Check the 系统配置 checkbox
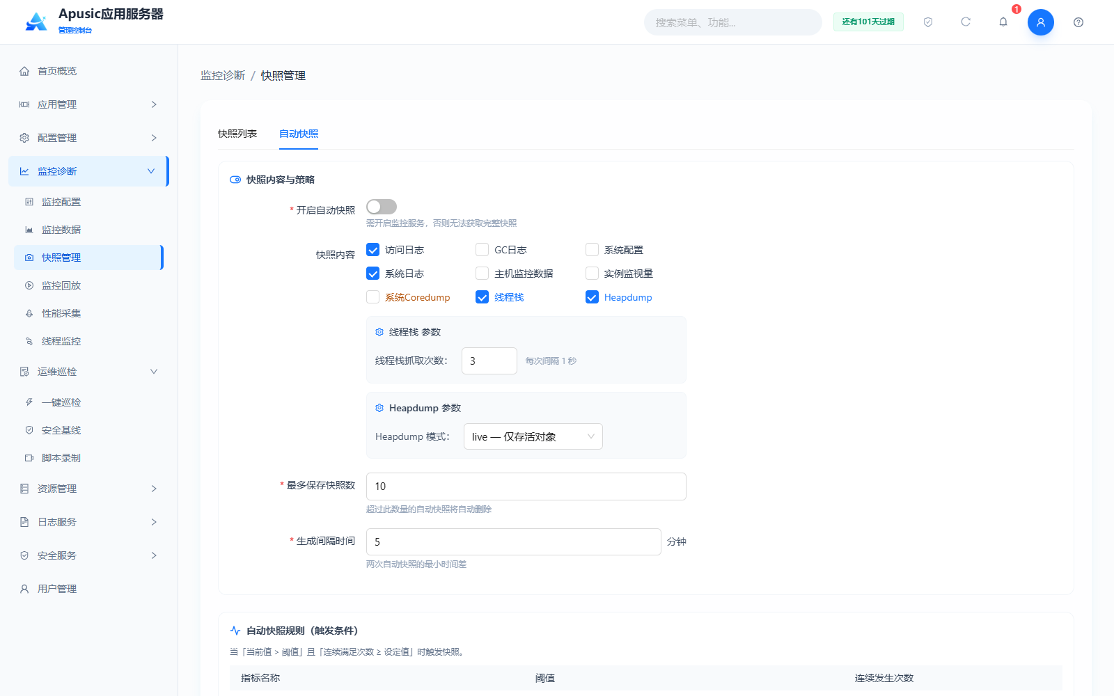The image size is (1114, 696). [x=592, y=250]
